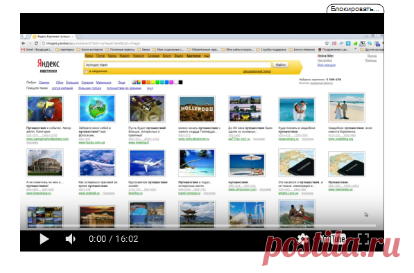Mute the video volume
Image resolution: width=414 pixels, height=273 pixels.
[x=71, y=239]
